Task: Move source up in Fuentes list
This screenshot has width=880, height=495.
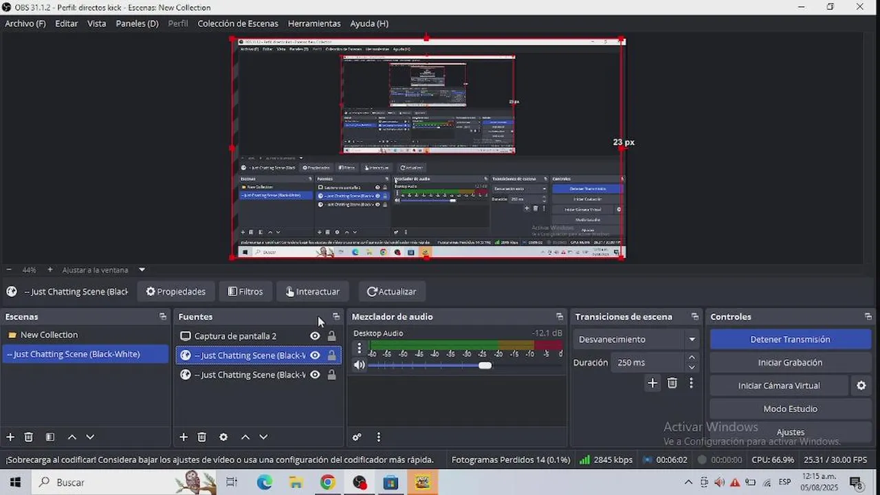Action: pyautogui.click(x=245, y=437)
